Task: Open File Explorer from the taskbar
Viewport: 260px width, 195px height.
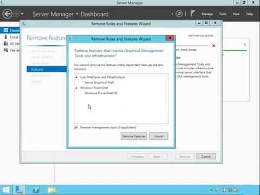Action: [52, 190]
